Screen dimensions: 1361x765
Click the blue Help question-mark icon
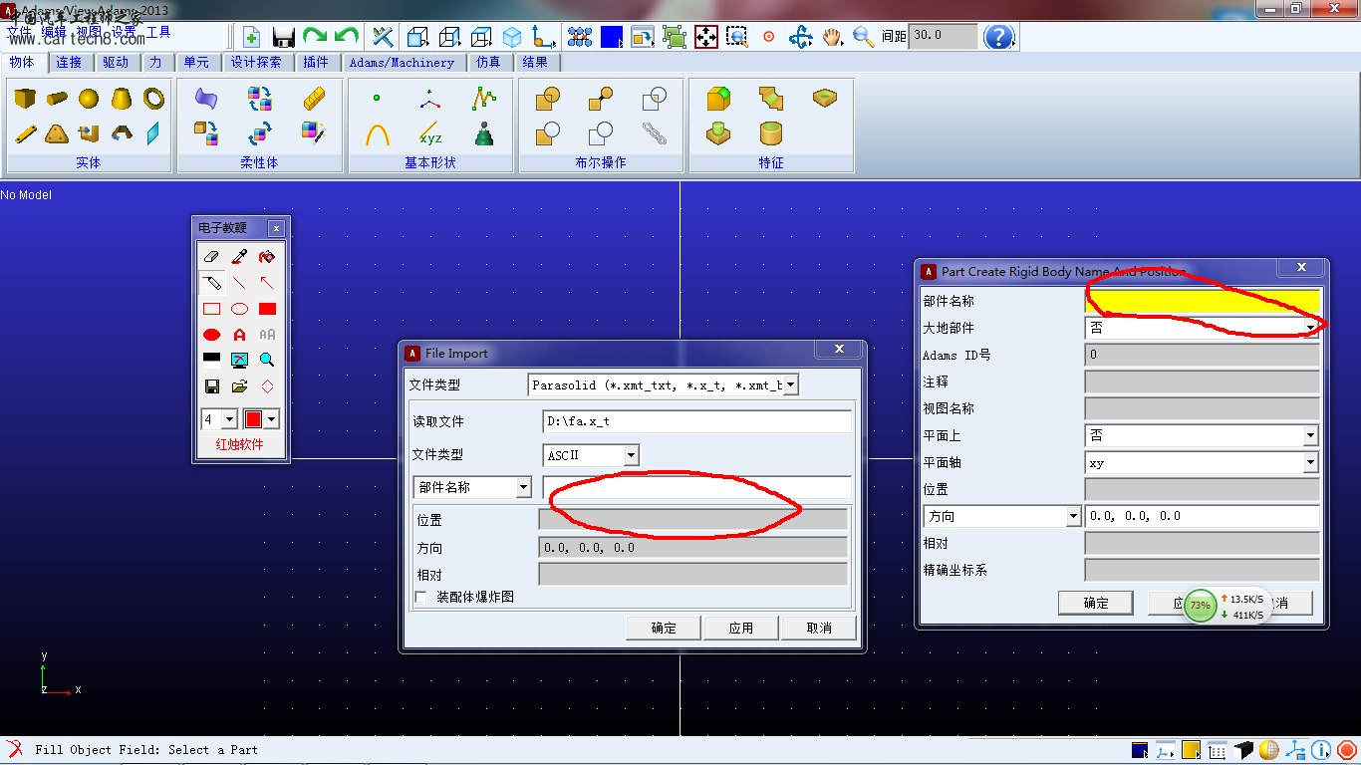(998, 38)
